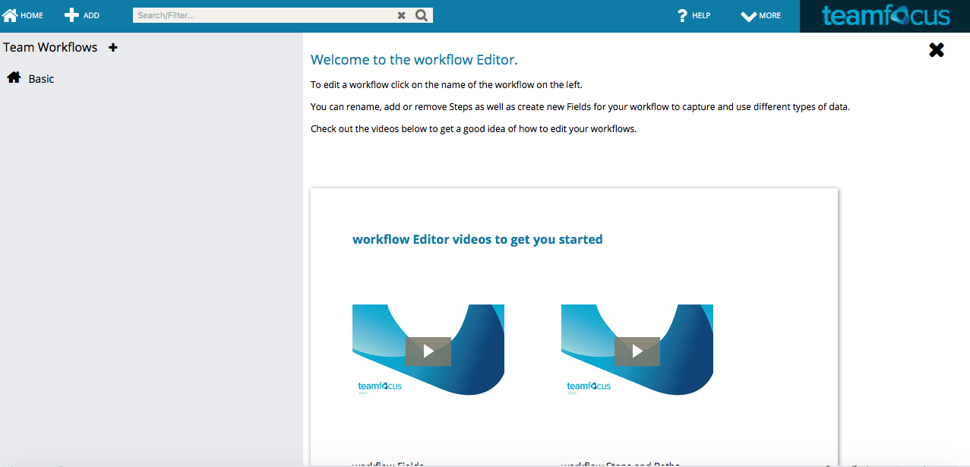Play the second workflow Editor video
This screenshot has width=970, height=467.
point(637,351)
